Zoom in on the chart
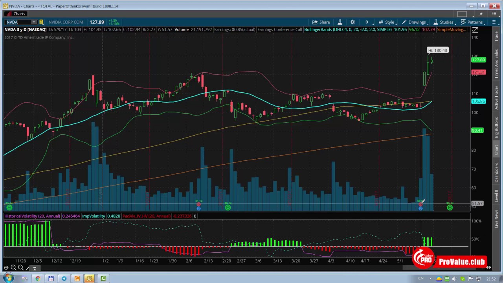 point(13,268)
